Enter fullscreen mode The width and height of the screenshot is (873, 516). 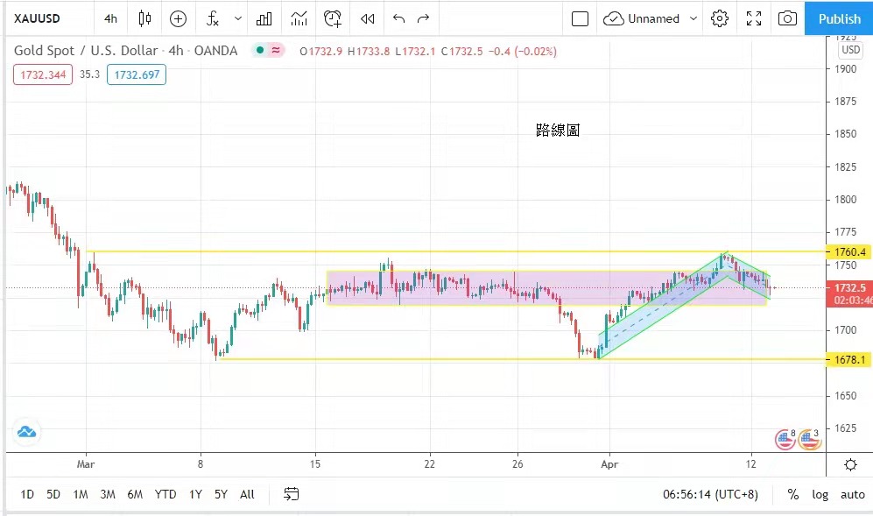(753, 18)
